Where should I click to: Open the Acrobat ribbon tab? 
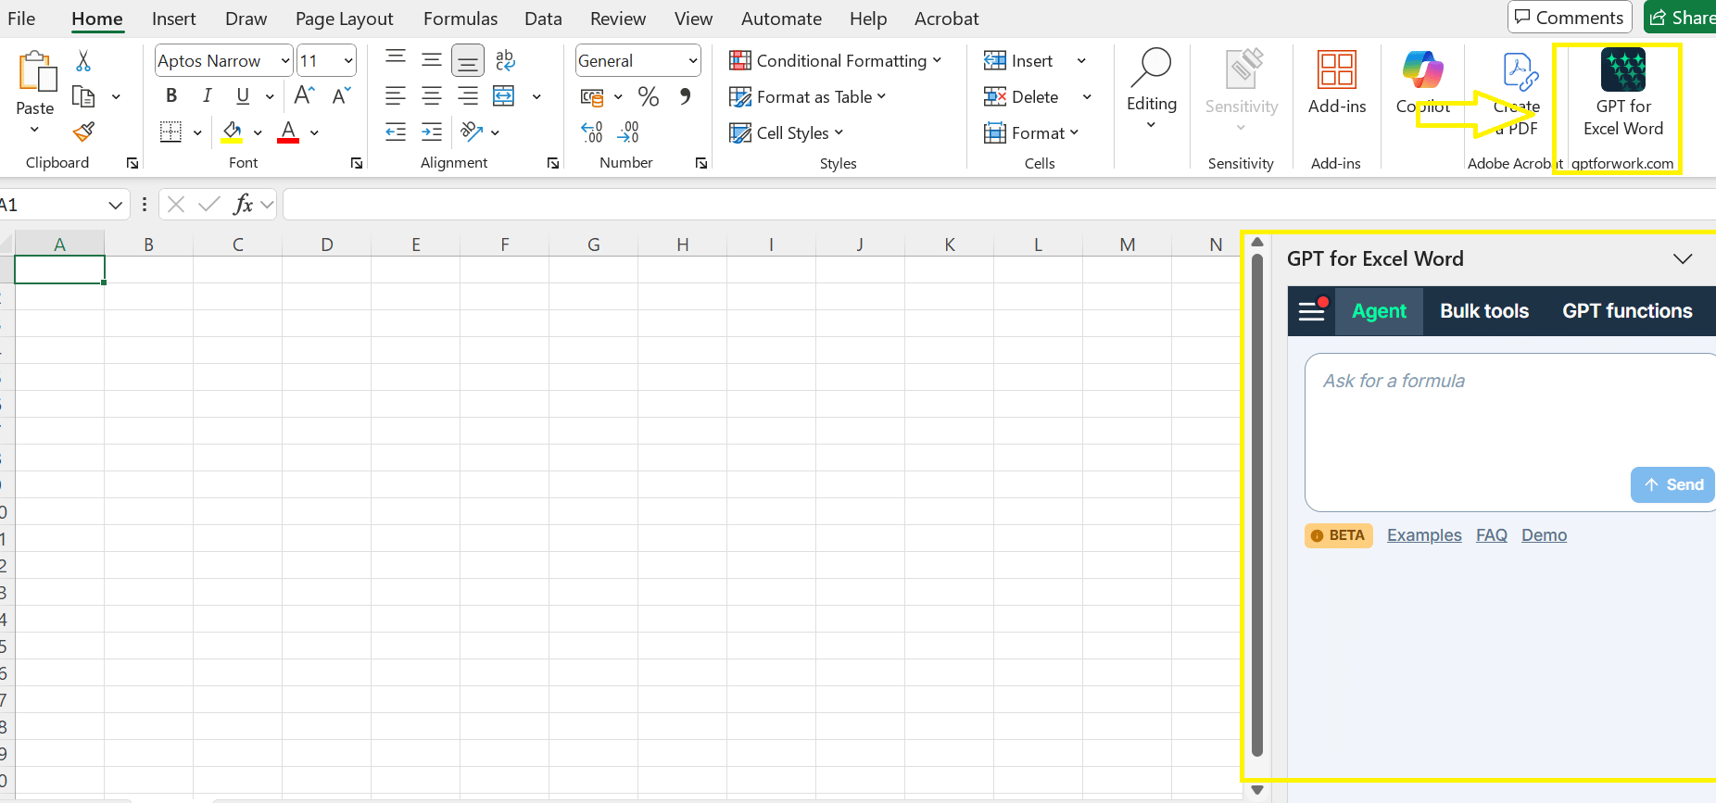point(946,19)
